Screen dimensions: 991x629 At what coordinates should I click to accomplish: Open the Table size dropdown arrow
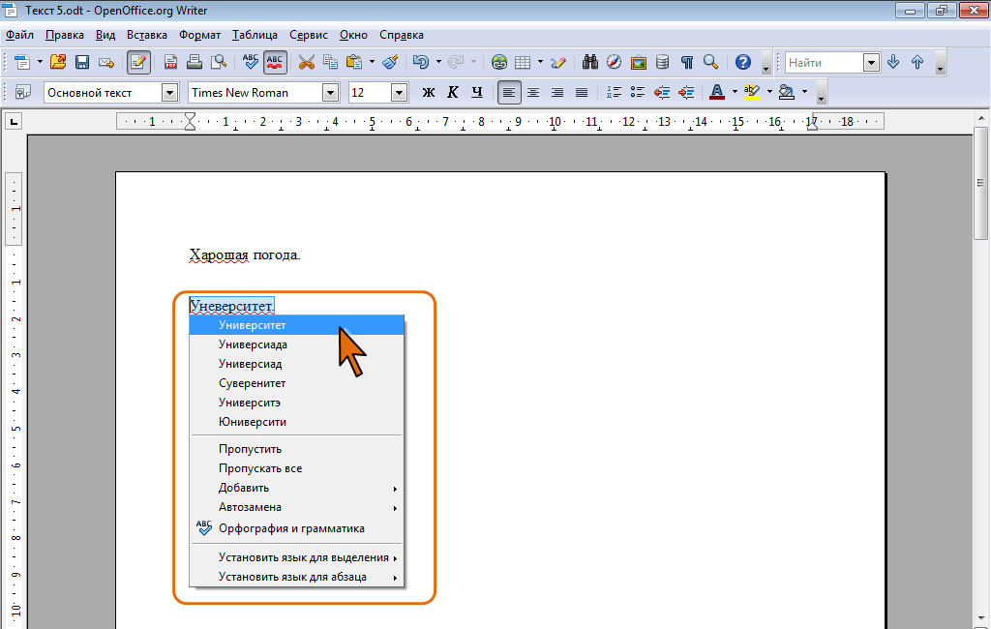point(540,62)
